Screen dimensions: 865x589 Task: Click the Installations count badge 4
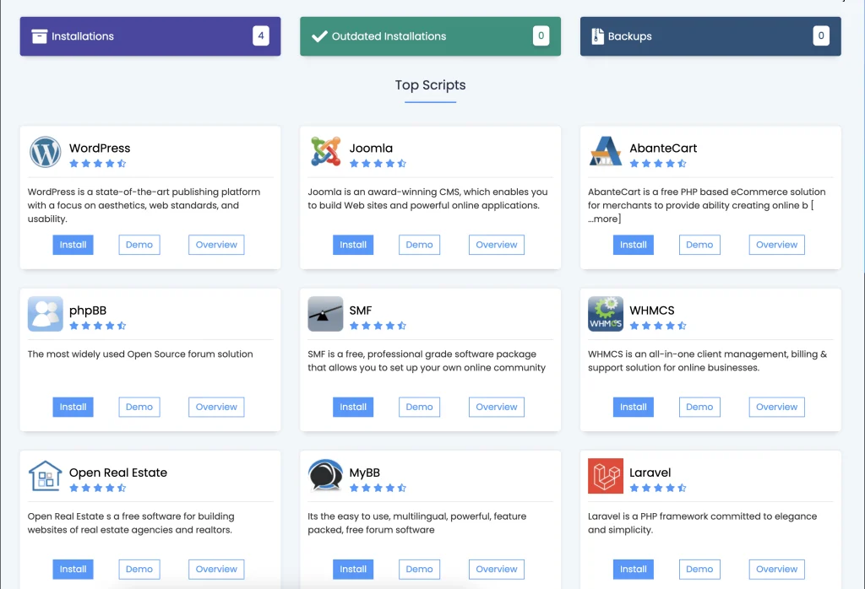[261, 35]
